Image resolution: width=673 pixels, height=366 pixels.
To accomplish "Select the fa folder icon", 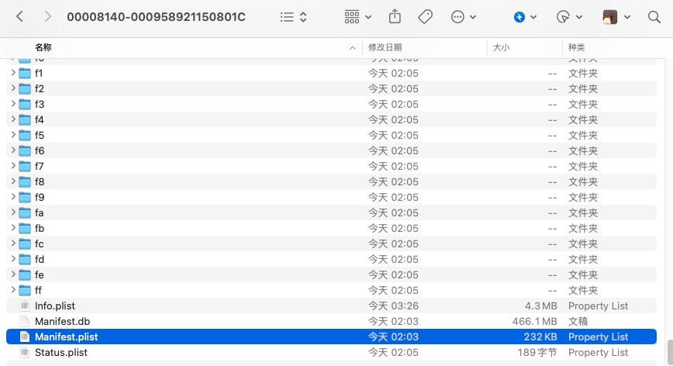I will (25, 212).
